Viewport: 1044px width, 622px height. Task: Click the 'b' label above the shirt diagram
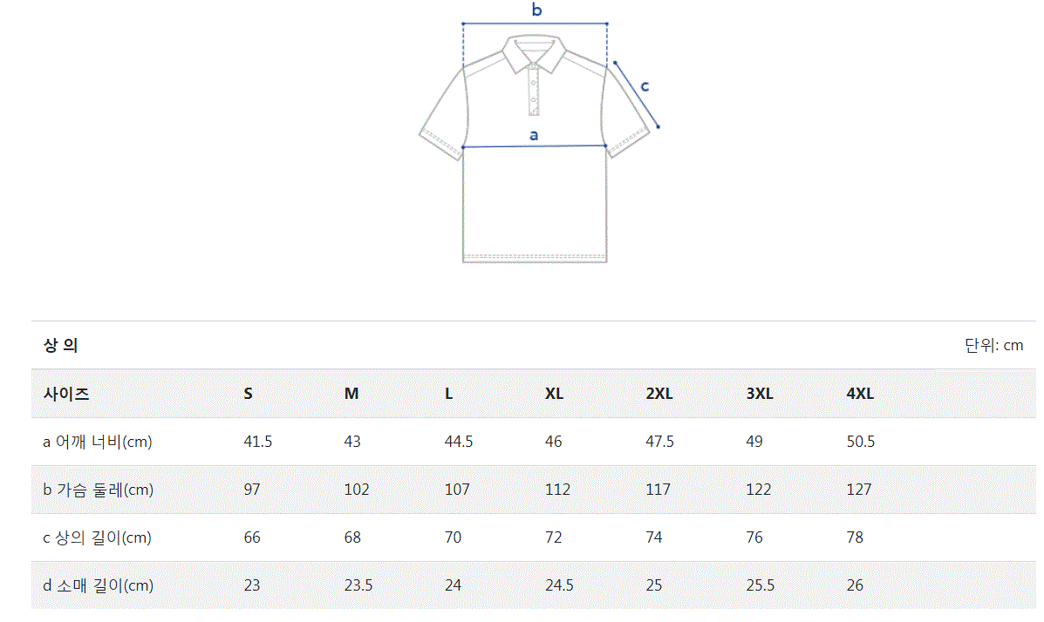(x=536, y=10)
